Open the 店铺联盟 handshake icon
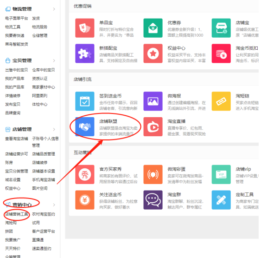The image size is (267, 258). click(85, 127)
